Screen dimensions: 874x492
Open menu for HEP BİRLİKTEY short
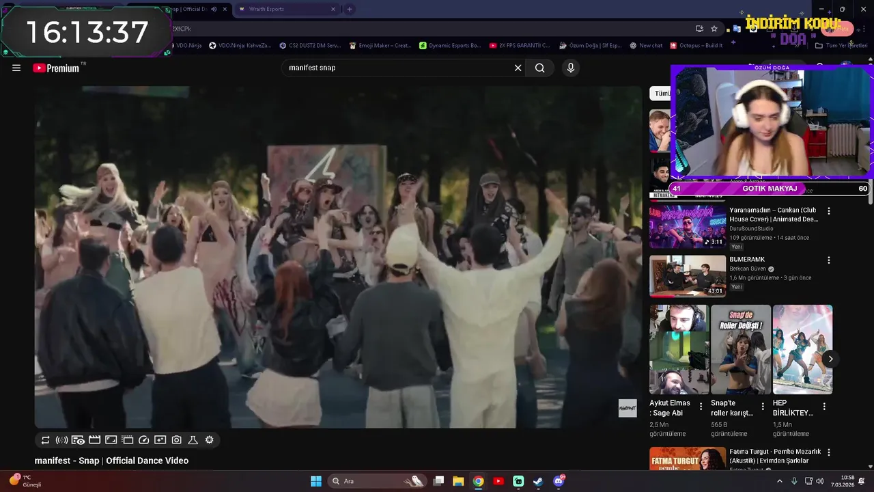(824, 407)
